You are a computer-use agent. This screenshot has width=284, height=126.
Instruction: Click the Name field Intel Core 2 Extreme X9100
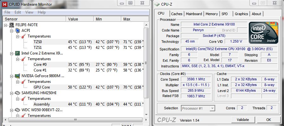(214, 24)
